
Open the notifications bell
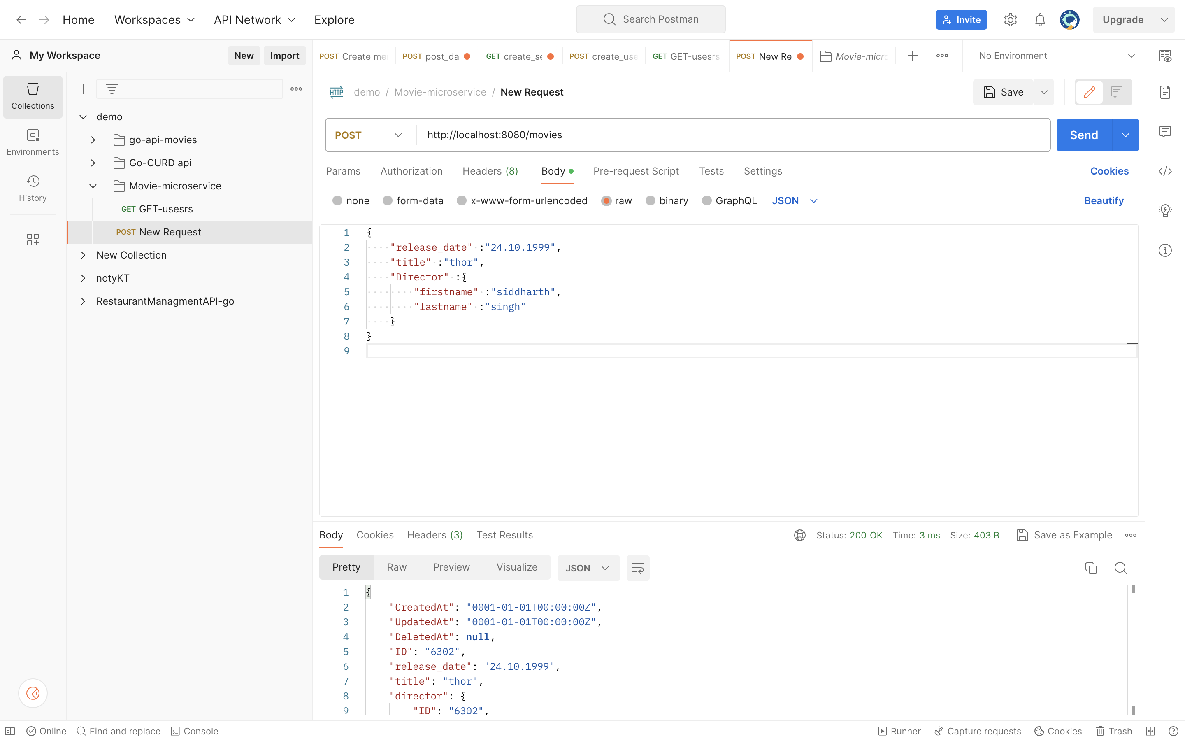1040,20
